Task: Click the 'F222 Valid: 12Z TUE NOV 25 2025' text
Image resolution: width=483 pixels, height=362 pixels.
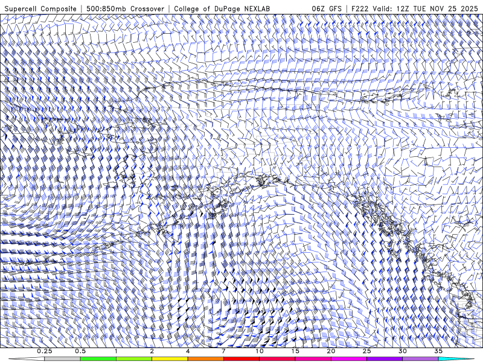Action: click(x=415, y=8)
